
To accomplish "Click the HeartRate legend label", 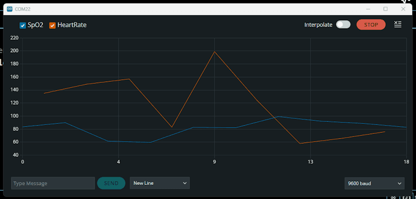I will (72, 25).
